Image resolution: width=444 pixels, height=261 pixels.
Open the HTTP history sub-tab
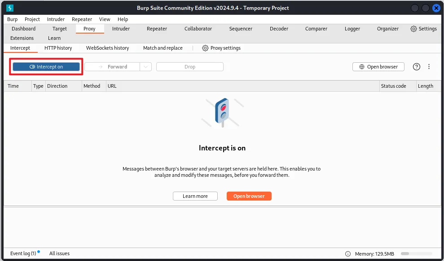pyautogui.click(x=58, y=48)
